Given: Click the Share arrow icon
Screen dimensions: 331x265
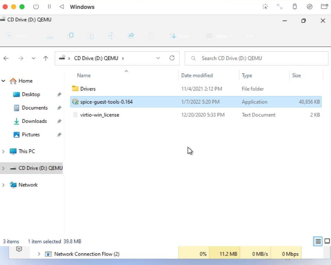Looking at the screenshot, I should pyautogui.click(x=131, y=35).
